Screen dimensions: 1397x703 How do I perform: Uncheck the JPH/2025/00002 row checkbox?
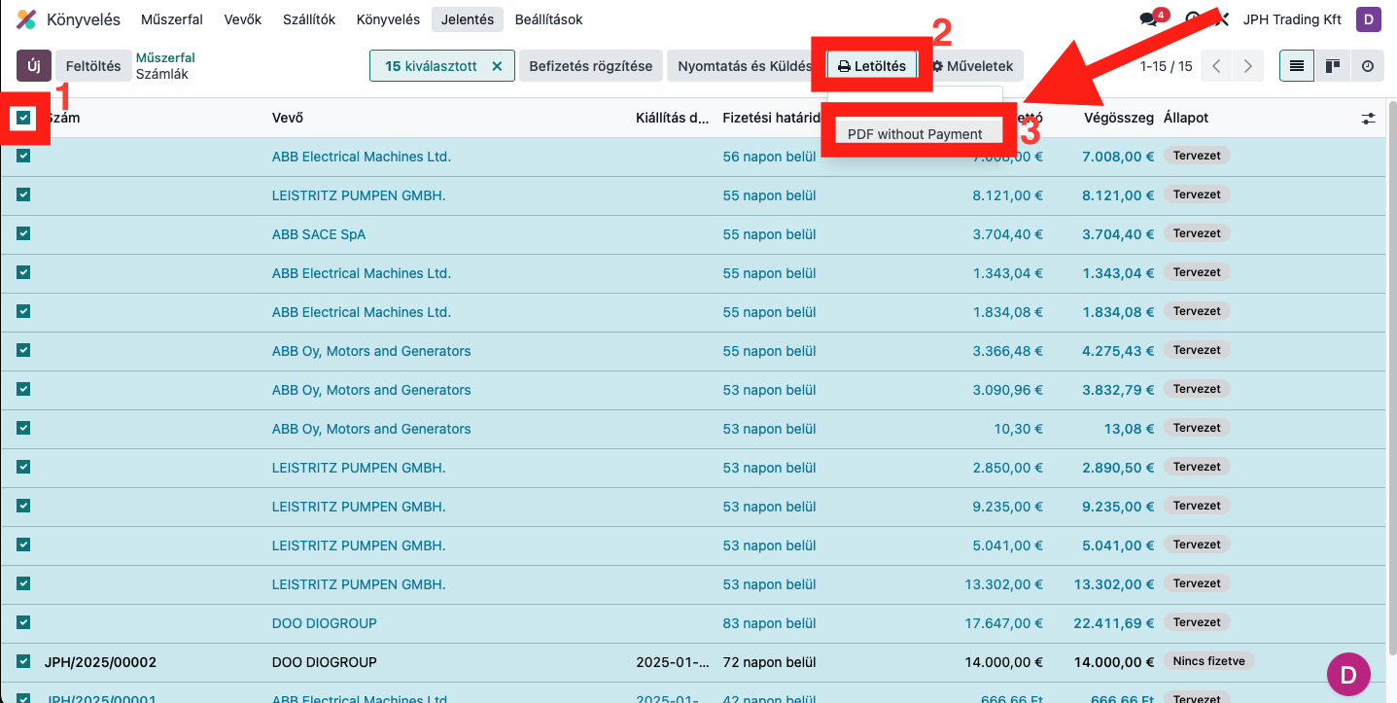point(23,661)
